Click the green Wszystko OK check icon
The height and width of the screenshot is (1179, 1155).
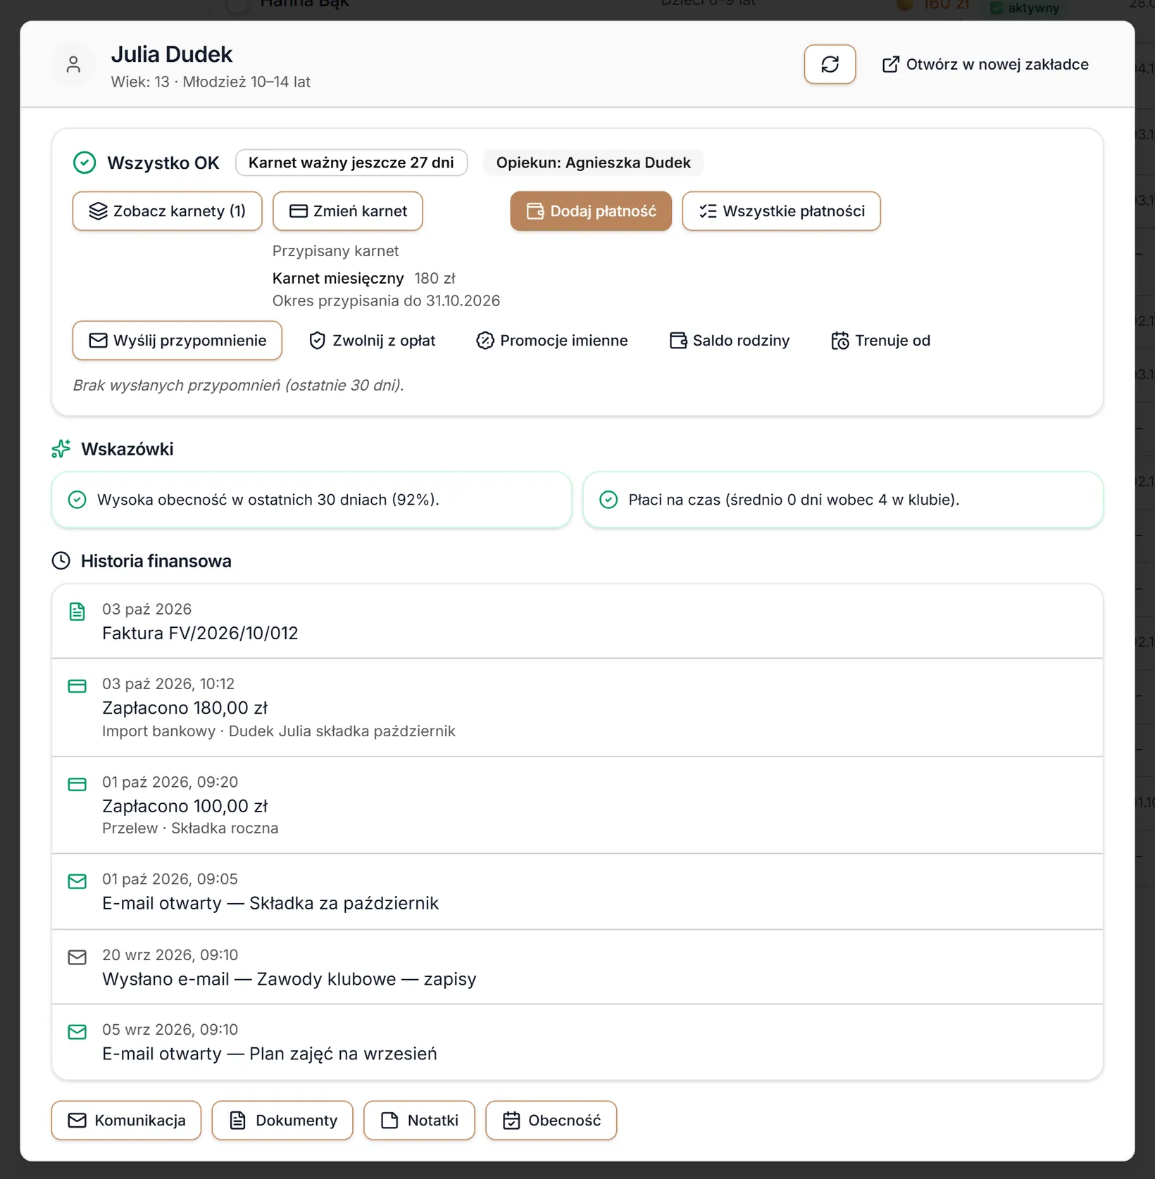[85, 163]
